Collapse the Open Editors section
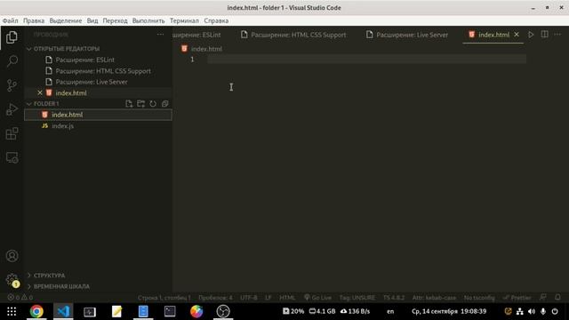This screenshot has width=569, height=320. (x=67, y=49)
